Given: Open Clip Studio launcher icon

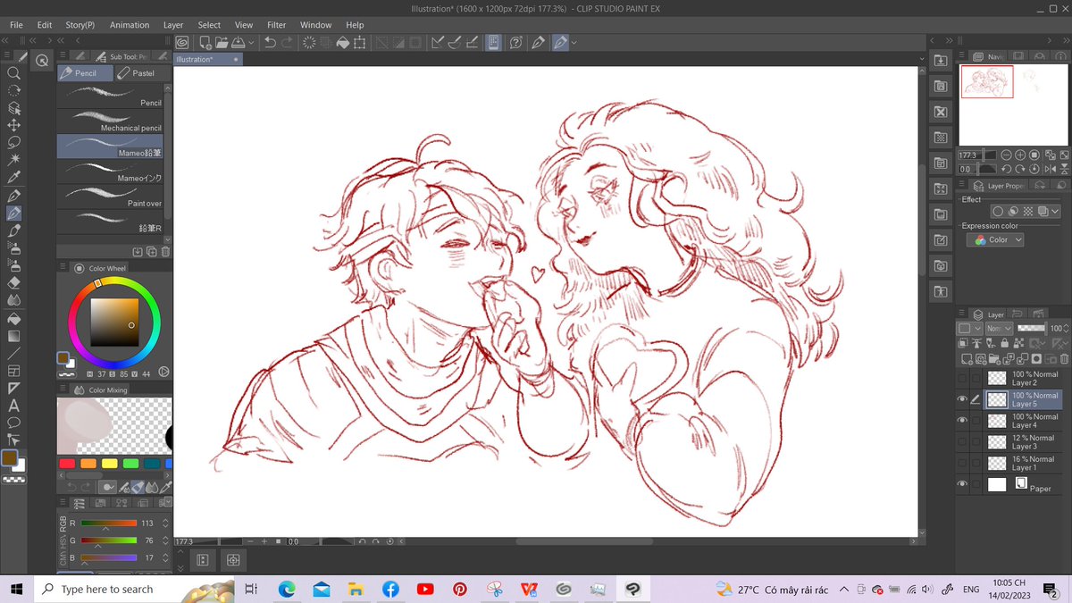Looking at the screenshot, I should click(182, 42).
